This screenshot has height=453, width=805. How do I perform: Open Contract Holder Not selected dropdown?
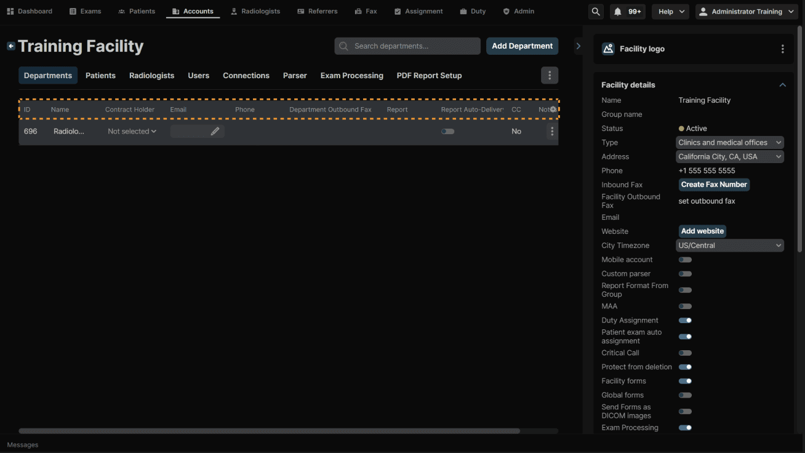tap(132, 131)
